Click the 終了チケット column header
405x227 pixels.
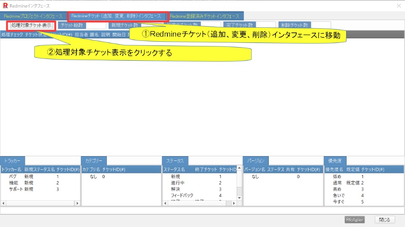(x=206, y=170)
